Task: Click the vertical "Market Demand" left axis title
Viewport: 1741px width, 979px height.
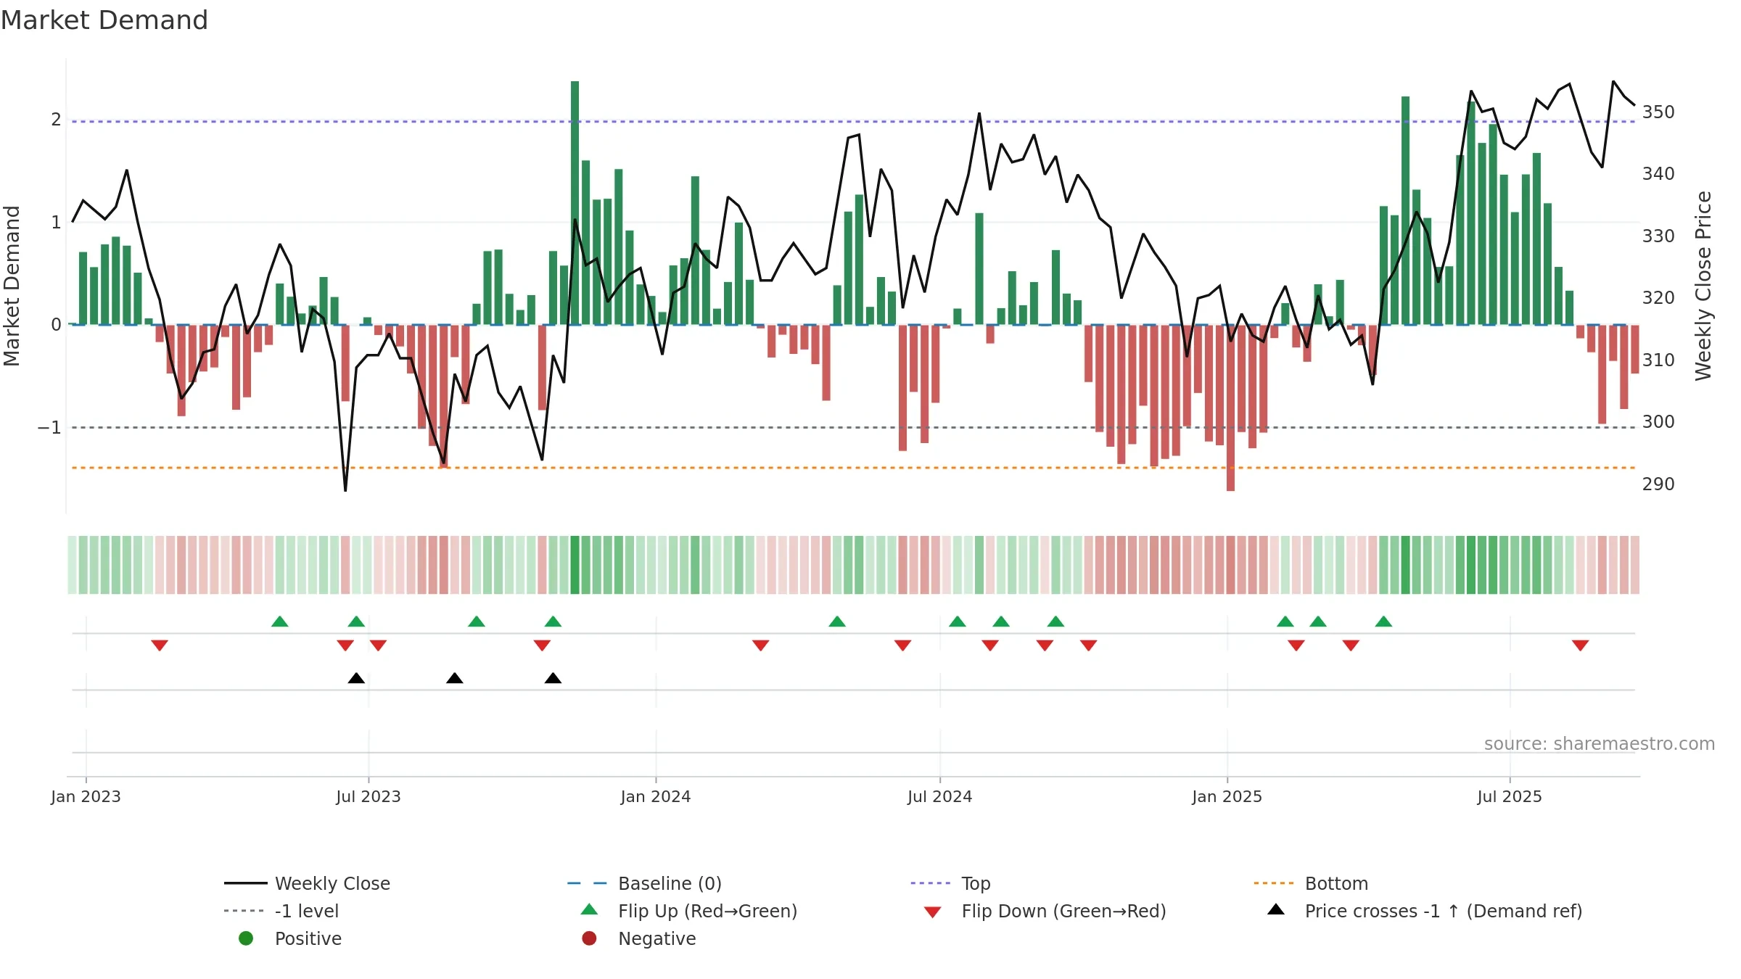Action: point(12,286)
